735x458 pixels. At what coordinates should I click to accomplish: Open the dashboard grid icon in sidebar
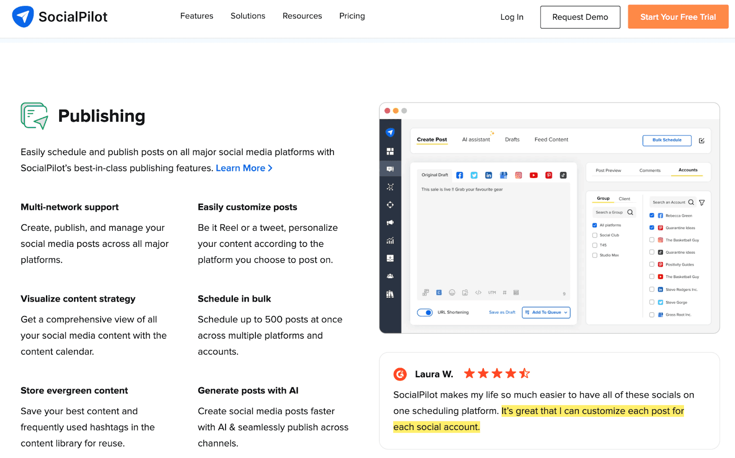(x=390, y=151)
